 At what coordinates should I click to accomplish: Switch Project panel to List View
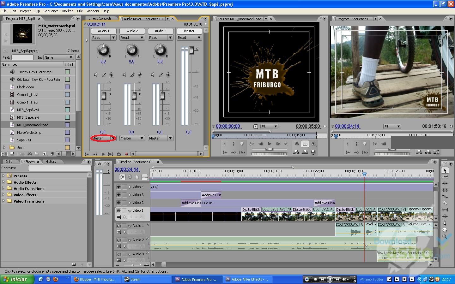(5, 154)
